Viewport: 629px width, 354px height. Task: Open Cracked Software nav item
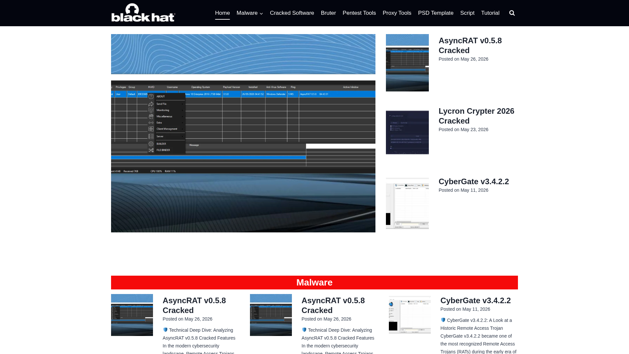click(292, 13)
